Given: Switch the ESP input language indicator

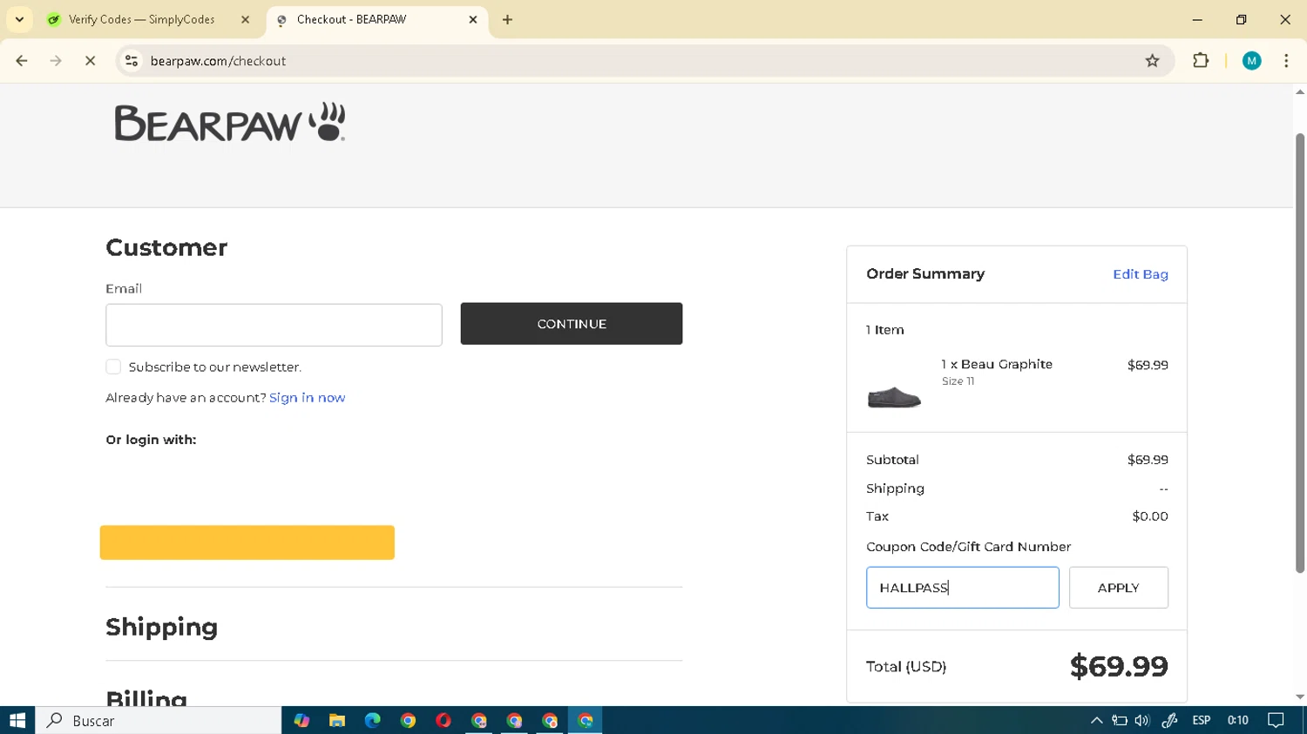Looking at the screenshot, I should 1202,720.
